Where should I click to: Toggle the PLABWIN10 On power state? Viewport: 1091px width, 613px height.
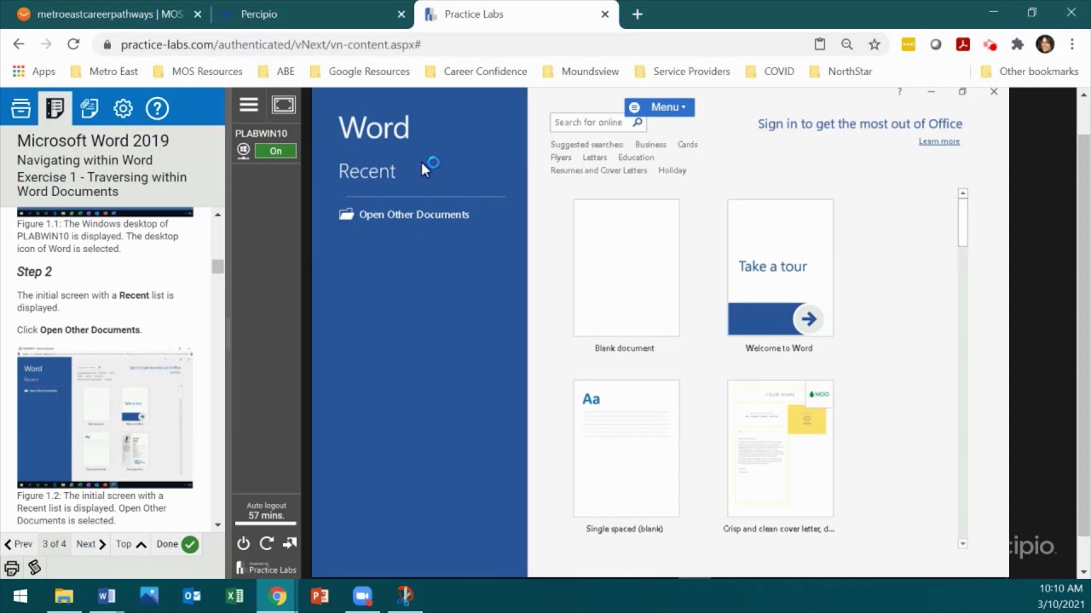click(x=275, y=151)
